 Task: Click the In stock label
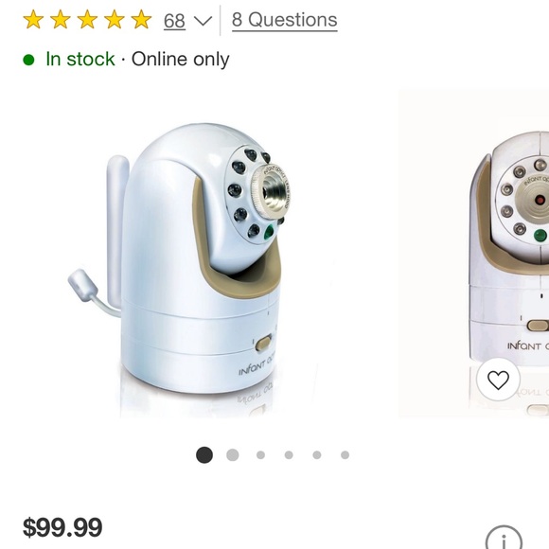pyautogui.click(x=80, y=59)
